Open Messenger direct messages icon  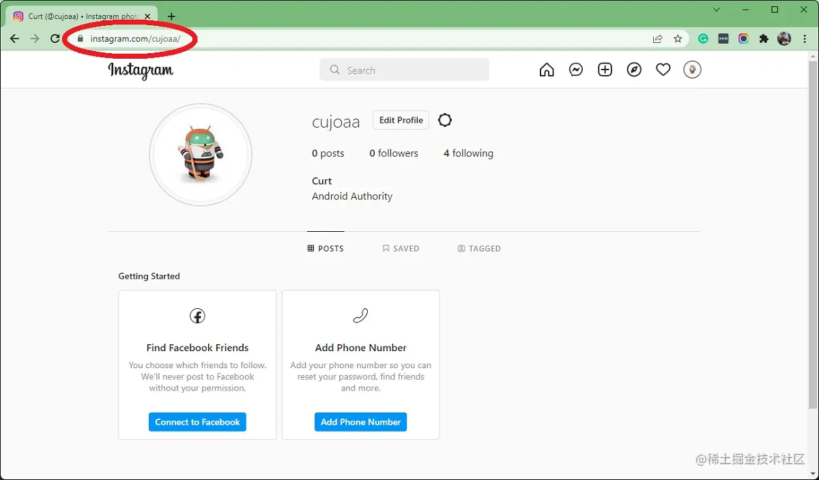[576, 70]
